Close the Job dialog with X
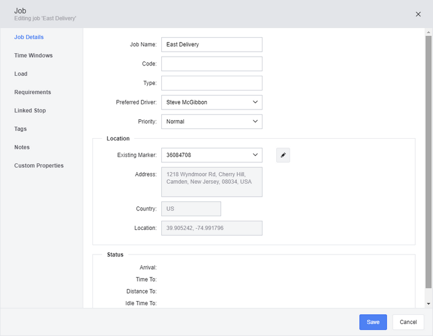This screenshot has height=336, width=433. 418,14
